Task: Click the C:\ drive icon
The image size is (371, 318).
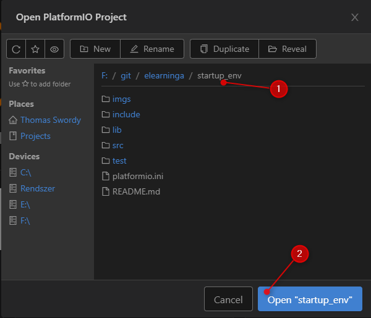Action: tap(13, 172)
